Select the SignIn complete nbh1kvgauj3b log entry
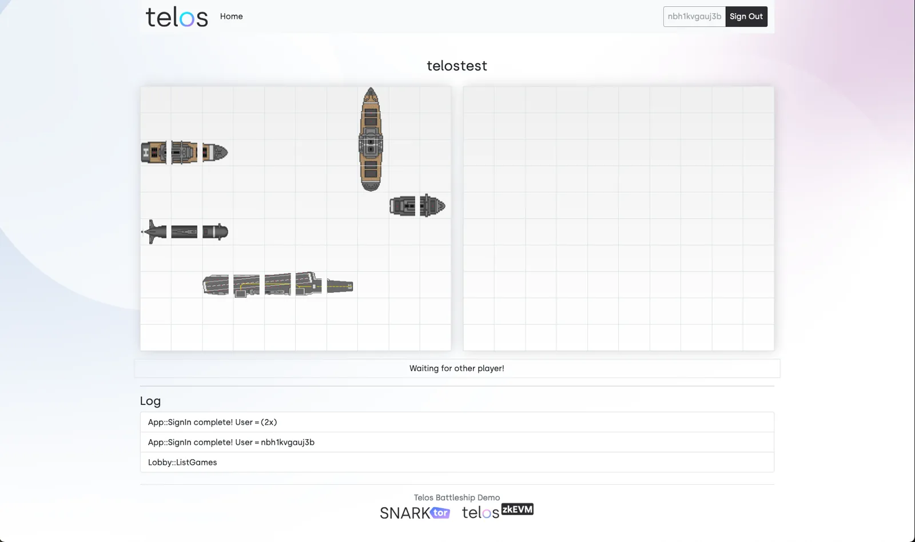Image resolution: width=915 pixels, height=542 pixels. [457, 442]
